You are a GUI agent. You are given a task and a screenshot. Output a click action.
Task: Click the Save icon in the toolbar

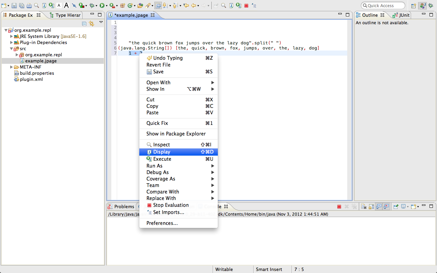tap(14, 5)
